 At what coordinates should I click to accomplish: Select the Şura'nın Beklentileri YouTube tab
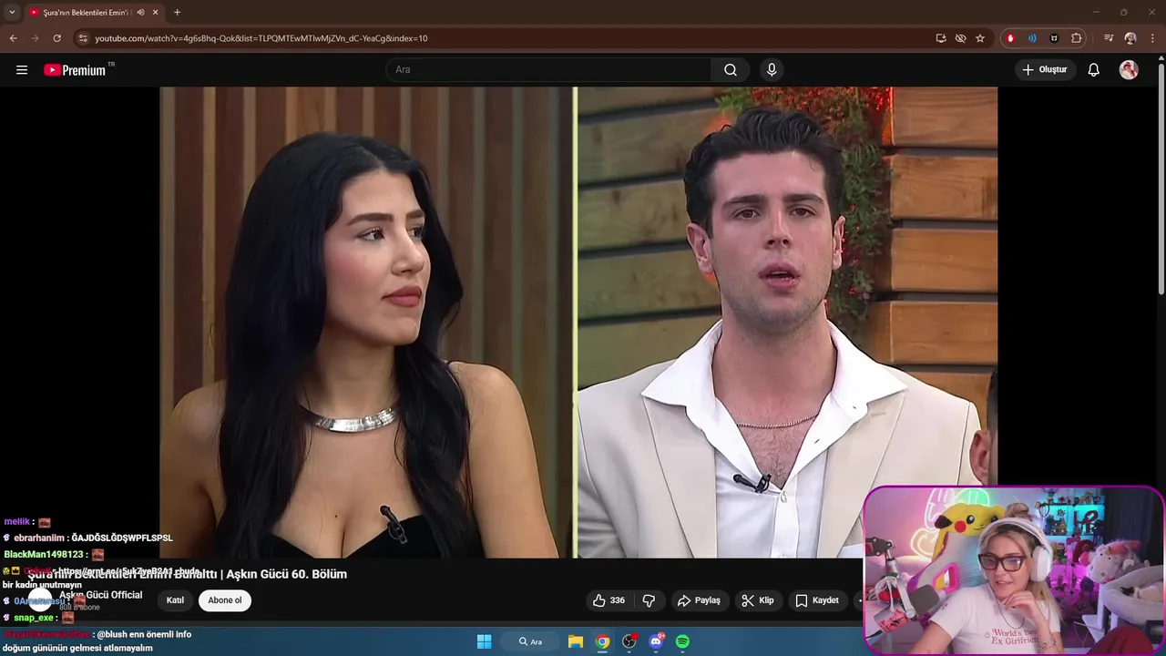(93, 12)
